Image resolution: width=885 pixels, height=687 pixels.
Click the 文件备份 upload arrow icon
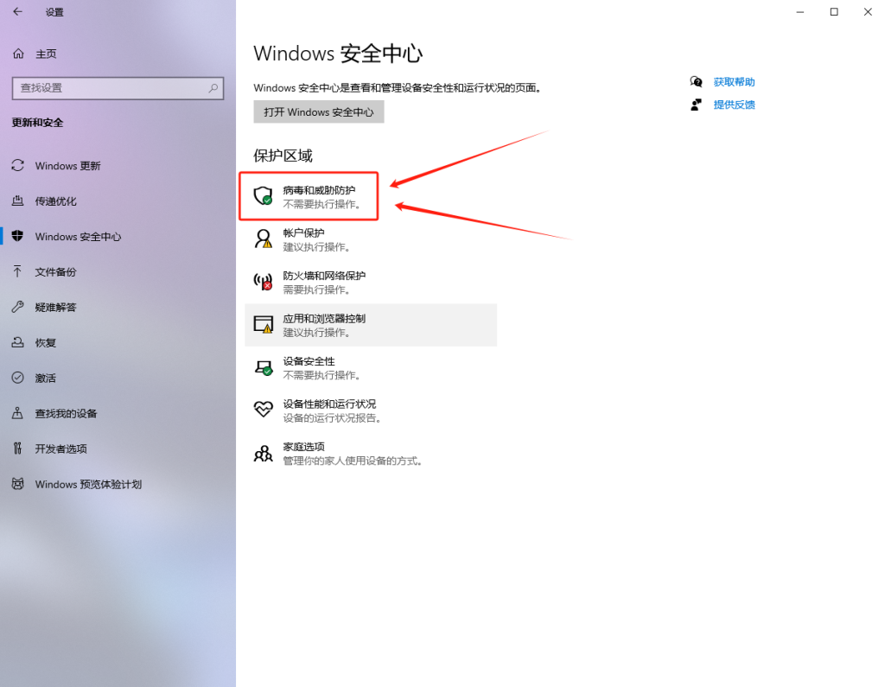click(x=18, y=271)
